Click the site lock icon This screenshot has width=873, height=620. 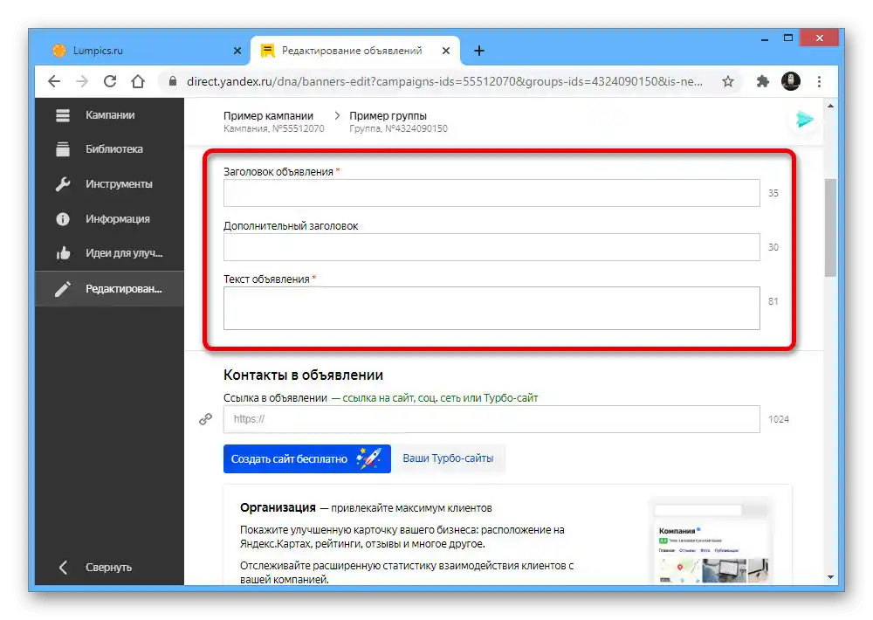coord(173,81)
